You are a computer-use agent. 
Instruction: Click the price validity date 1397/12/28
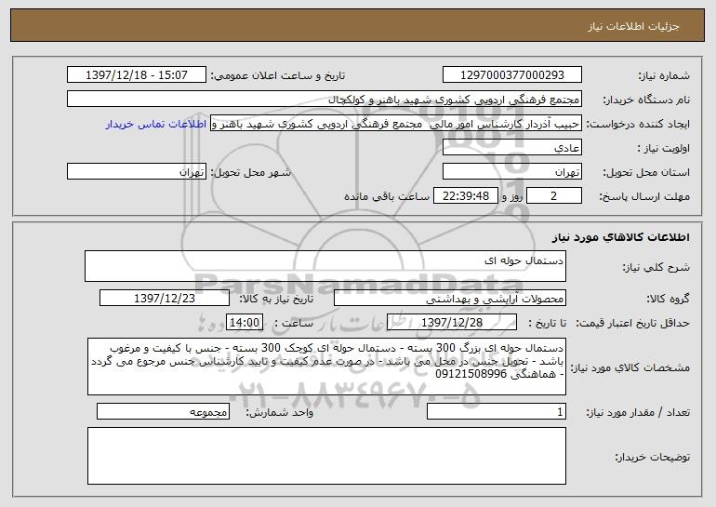(x=452, y=323)
